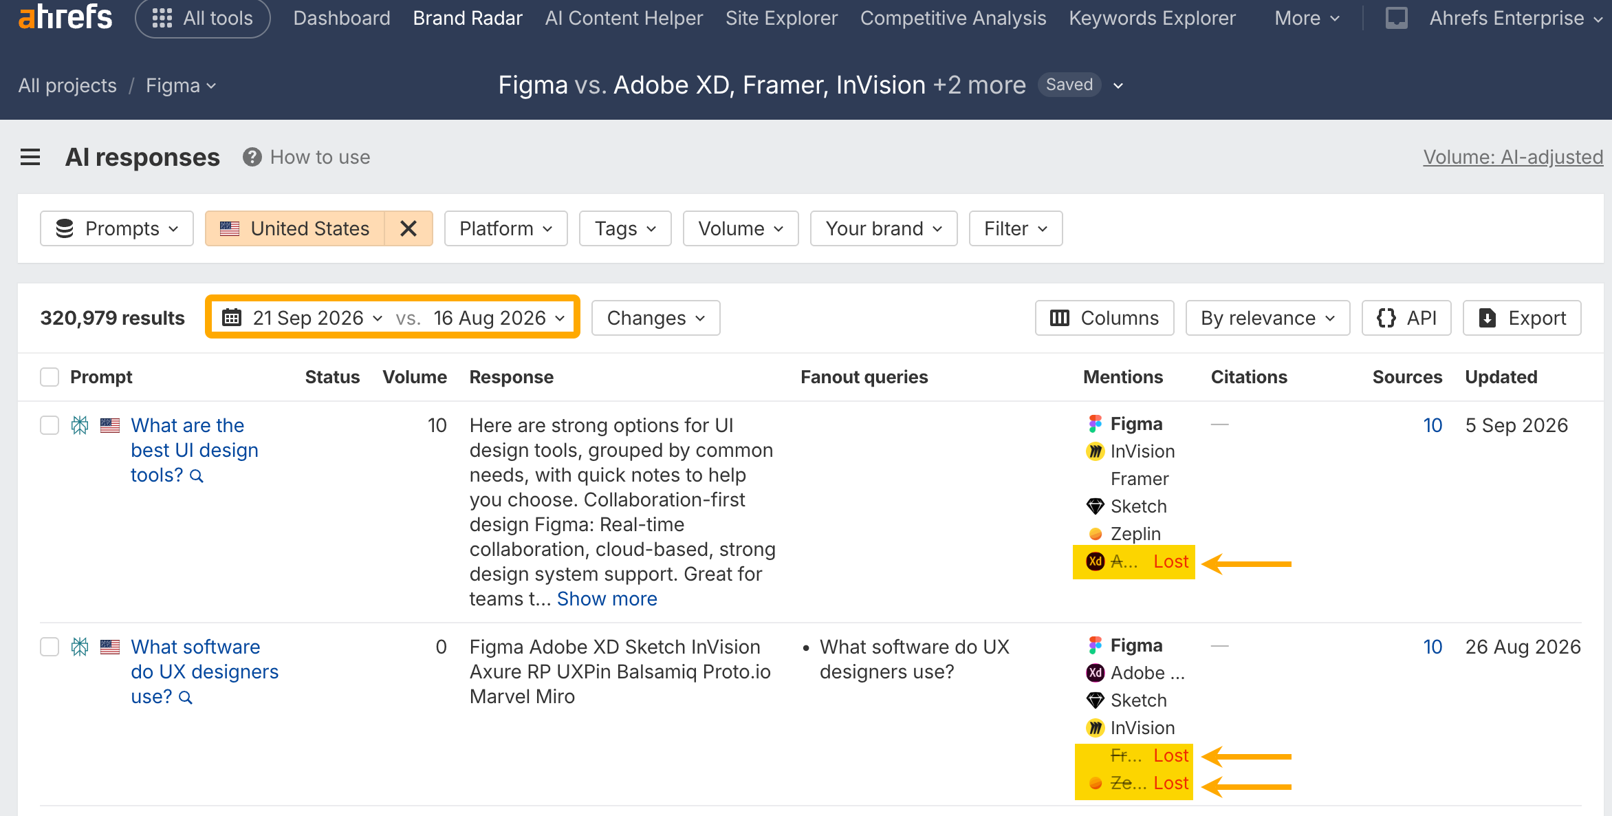Open the API button
1612x816 pixels.
click(x=1406, y=318)
